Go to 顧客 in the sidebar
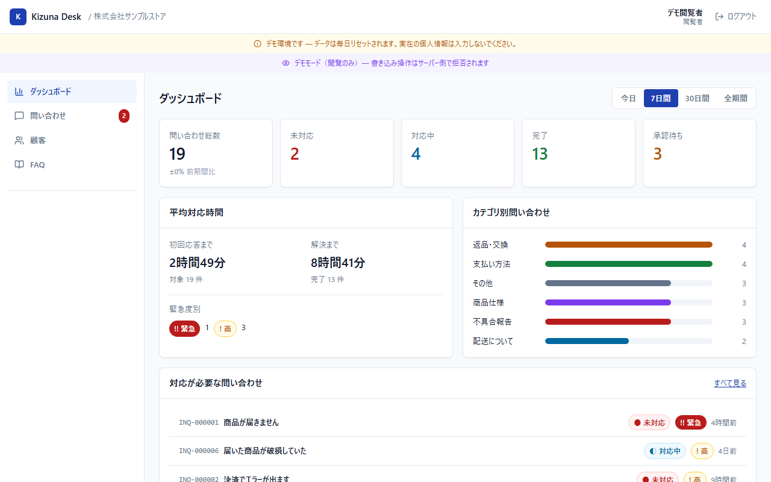The image size is (771, 482). [72, 140]
